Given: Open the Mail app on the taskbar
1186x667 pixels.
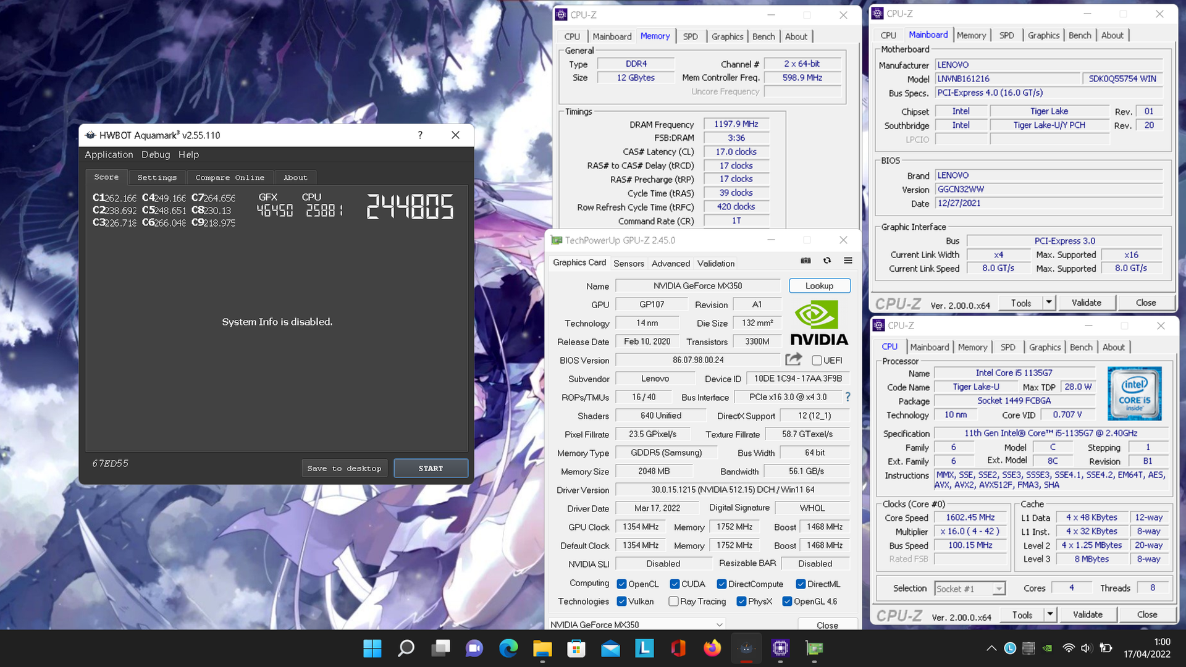Looking at the screenshot, I should [x=610, y=648].
